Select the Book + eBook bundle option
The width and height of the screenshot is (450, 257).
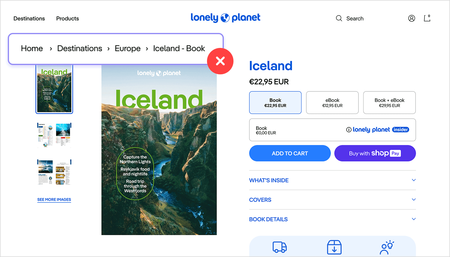coord(389,102)
